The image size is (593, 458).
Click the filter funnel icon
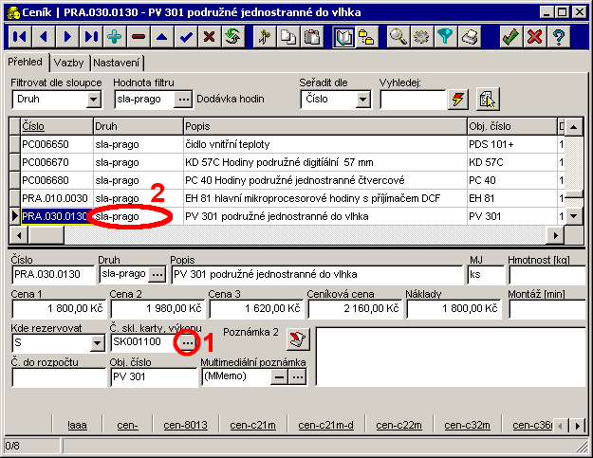[445, 37]
